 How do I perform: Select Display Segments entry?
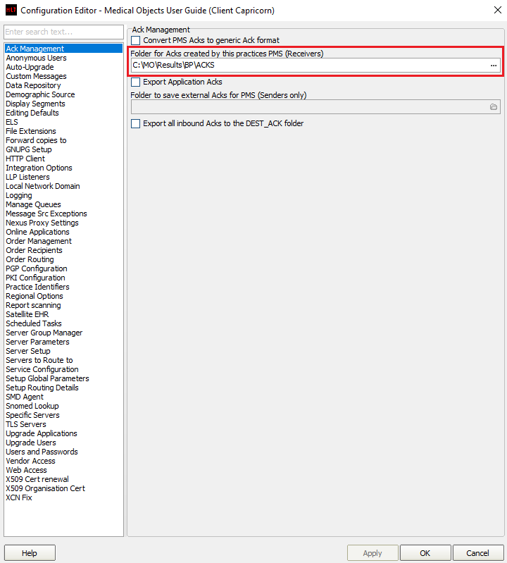click(35, 104)
